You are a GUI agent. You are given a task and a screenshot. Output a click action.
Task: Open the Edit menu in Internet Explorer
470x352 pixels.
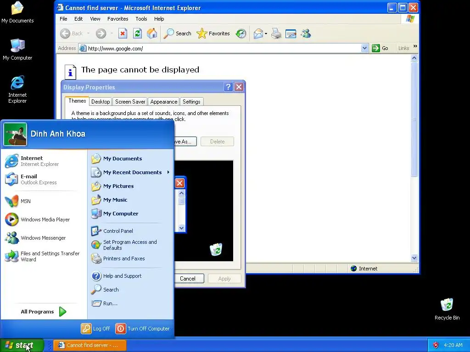tap(78, 19)
